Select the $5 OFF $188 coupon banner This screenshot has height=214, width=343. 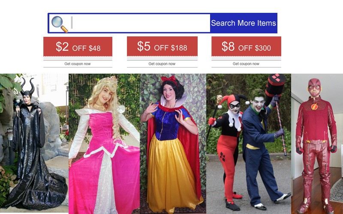tap(162, 46)
